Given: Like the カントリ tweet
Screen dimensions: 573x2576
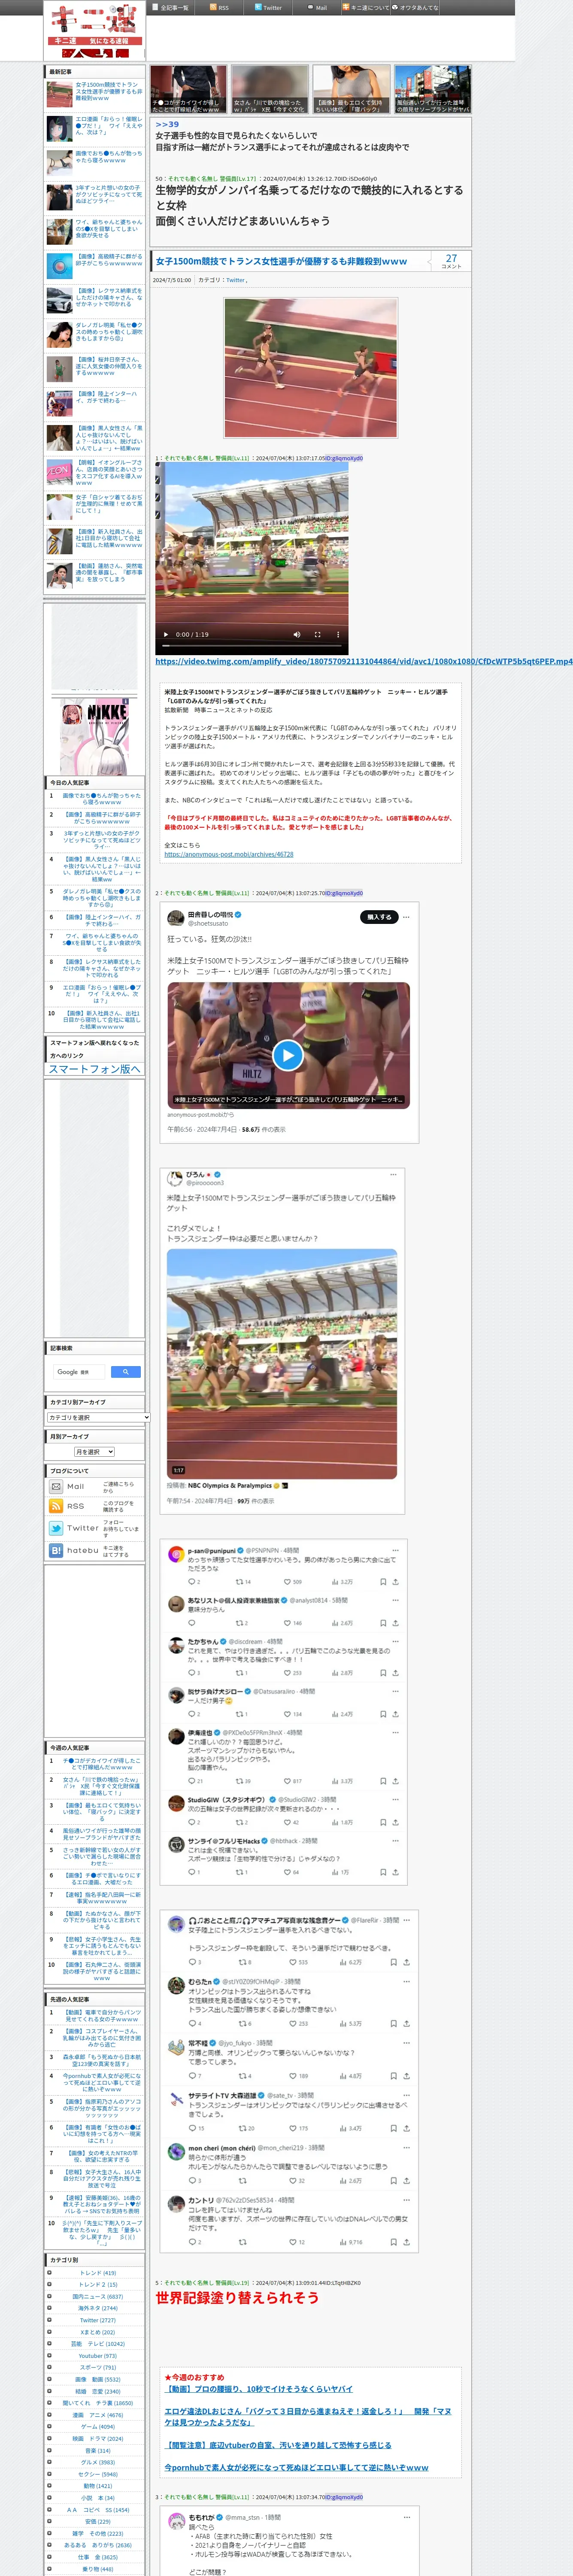Looking at the screenshot, I should click(293, 2241).
